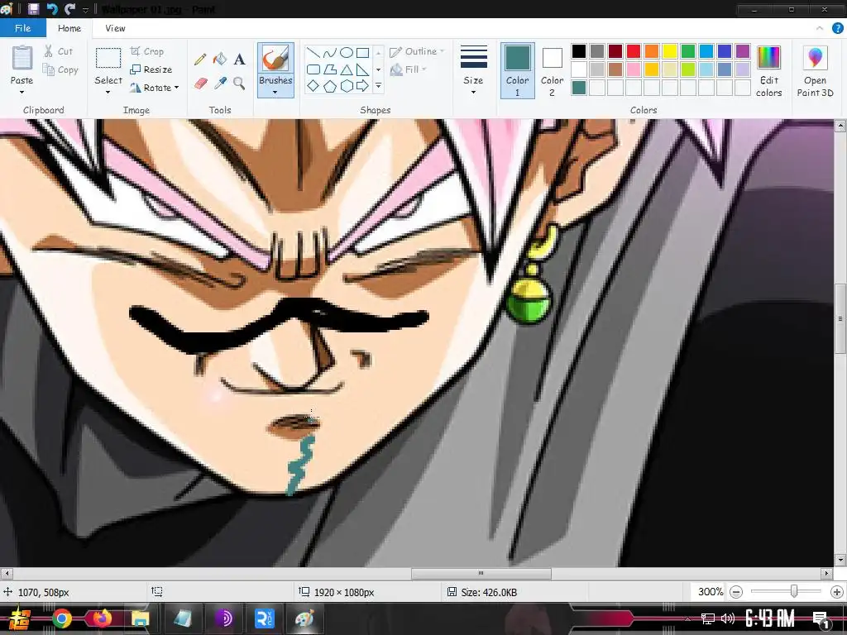This screenshot has width=847, height=635.
Task: Click the zoom out minus button
Action: [x=735, y=592]
